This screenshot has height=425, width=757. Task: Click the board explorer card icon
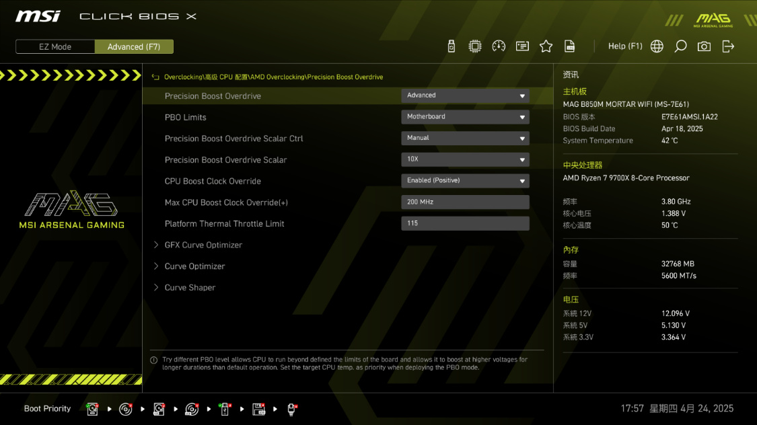tap(522, 46)
